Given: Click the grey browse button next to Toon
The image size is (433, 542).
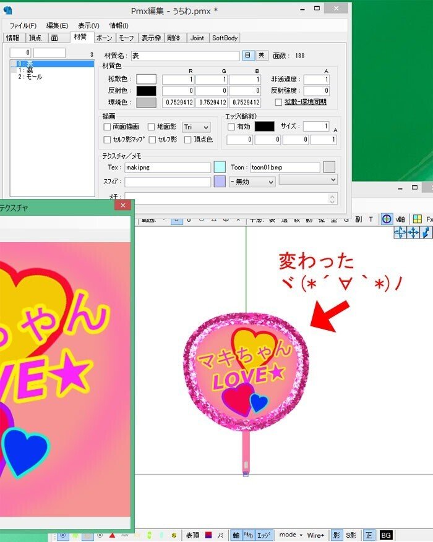Looking at the screenshot, I should pyautogui.click(x=329, y=167).
